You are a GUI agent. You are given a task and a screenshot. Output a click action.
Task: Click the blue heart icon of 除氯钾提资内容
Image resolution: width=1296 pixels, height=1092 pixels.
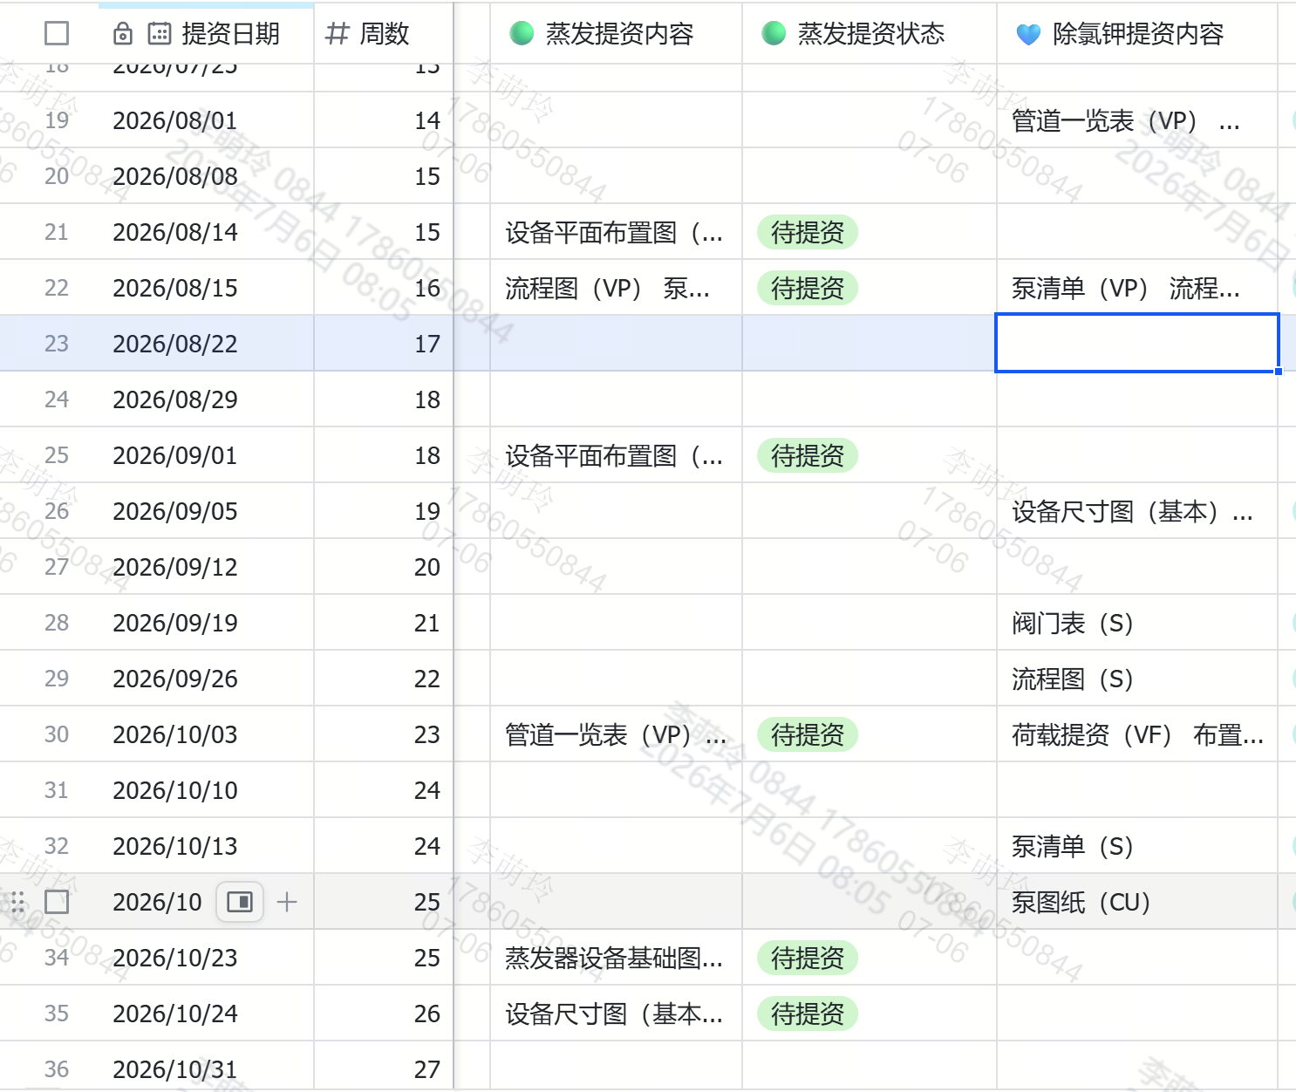tap(1029, 34)
